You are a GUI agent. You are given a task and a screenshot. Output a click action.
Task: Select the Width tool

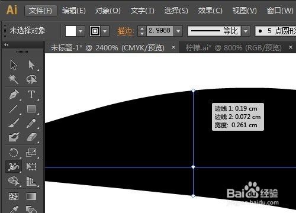click(14, 167)
